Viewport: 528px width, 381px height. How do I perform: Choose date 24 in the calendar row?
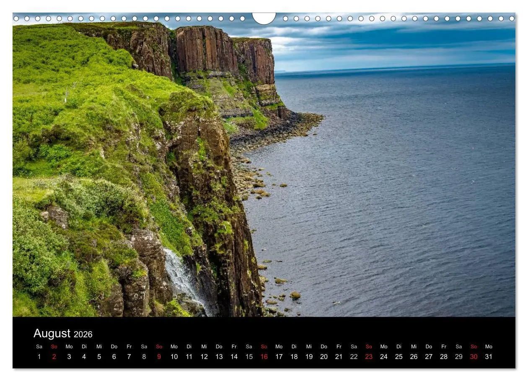pyautogui.click(x=384, y=357)
